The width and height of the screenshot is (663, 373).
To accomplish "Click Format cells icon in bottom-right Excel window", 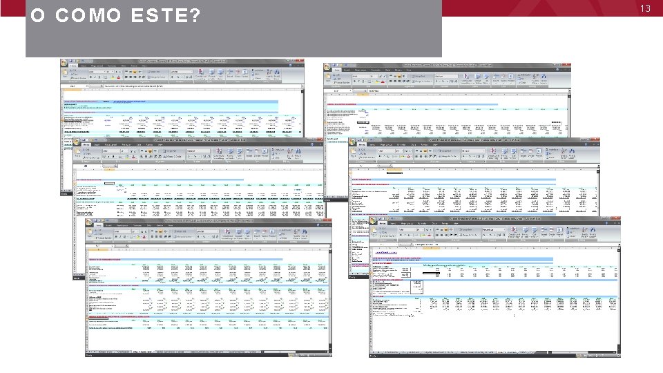I will (559, 232).
